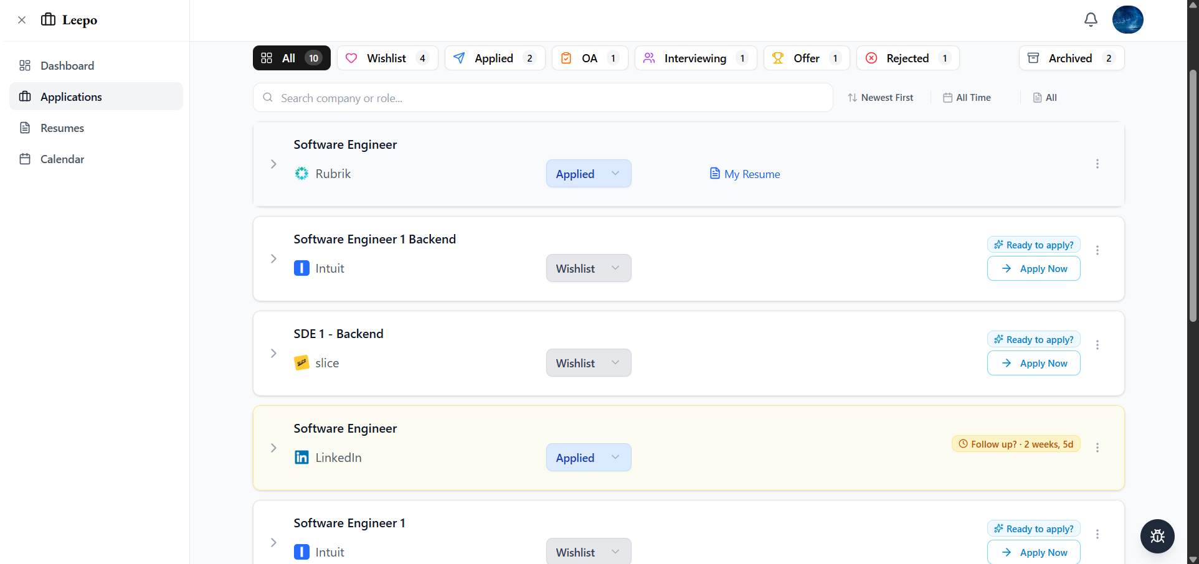
Task: Open the three-dot menu on the Rubik card
Action: [x=1097, y=164]
